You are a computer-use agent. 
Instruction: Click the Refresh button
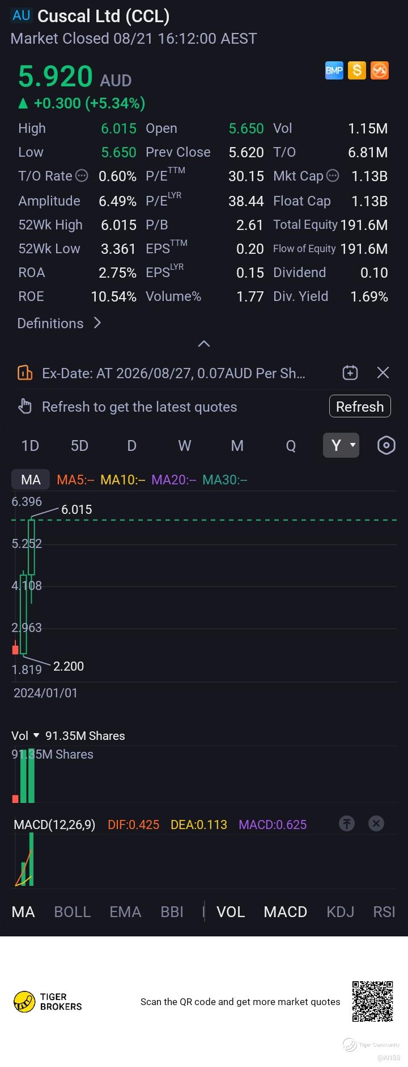[x=360, y=407]
